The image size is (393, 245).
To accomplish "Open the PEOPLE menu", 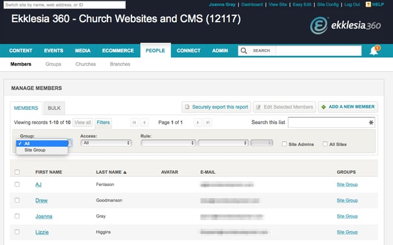I will 155,50.
